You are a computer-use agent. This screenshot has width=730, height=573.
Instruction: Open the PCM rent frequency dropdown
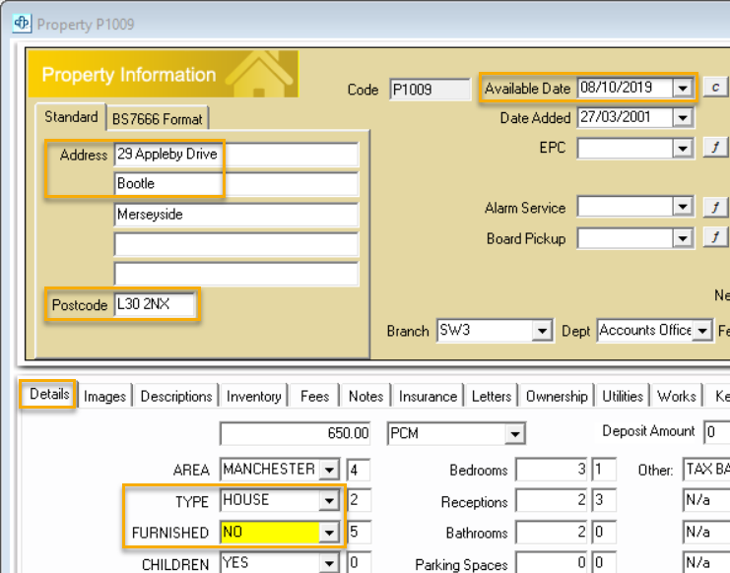pos(515,434)
